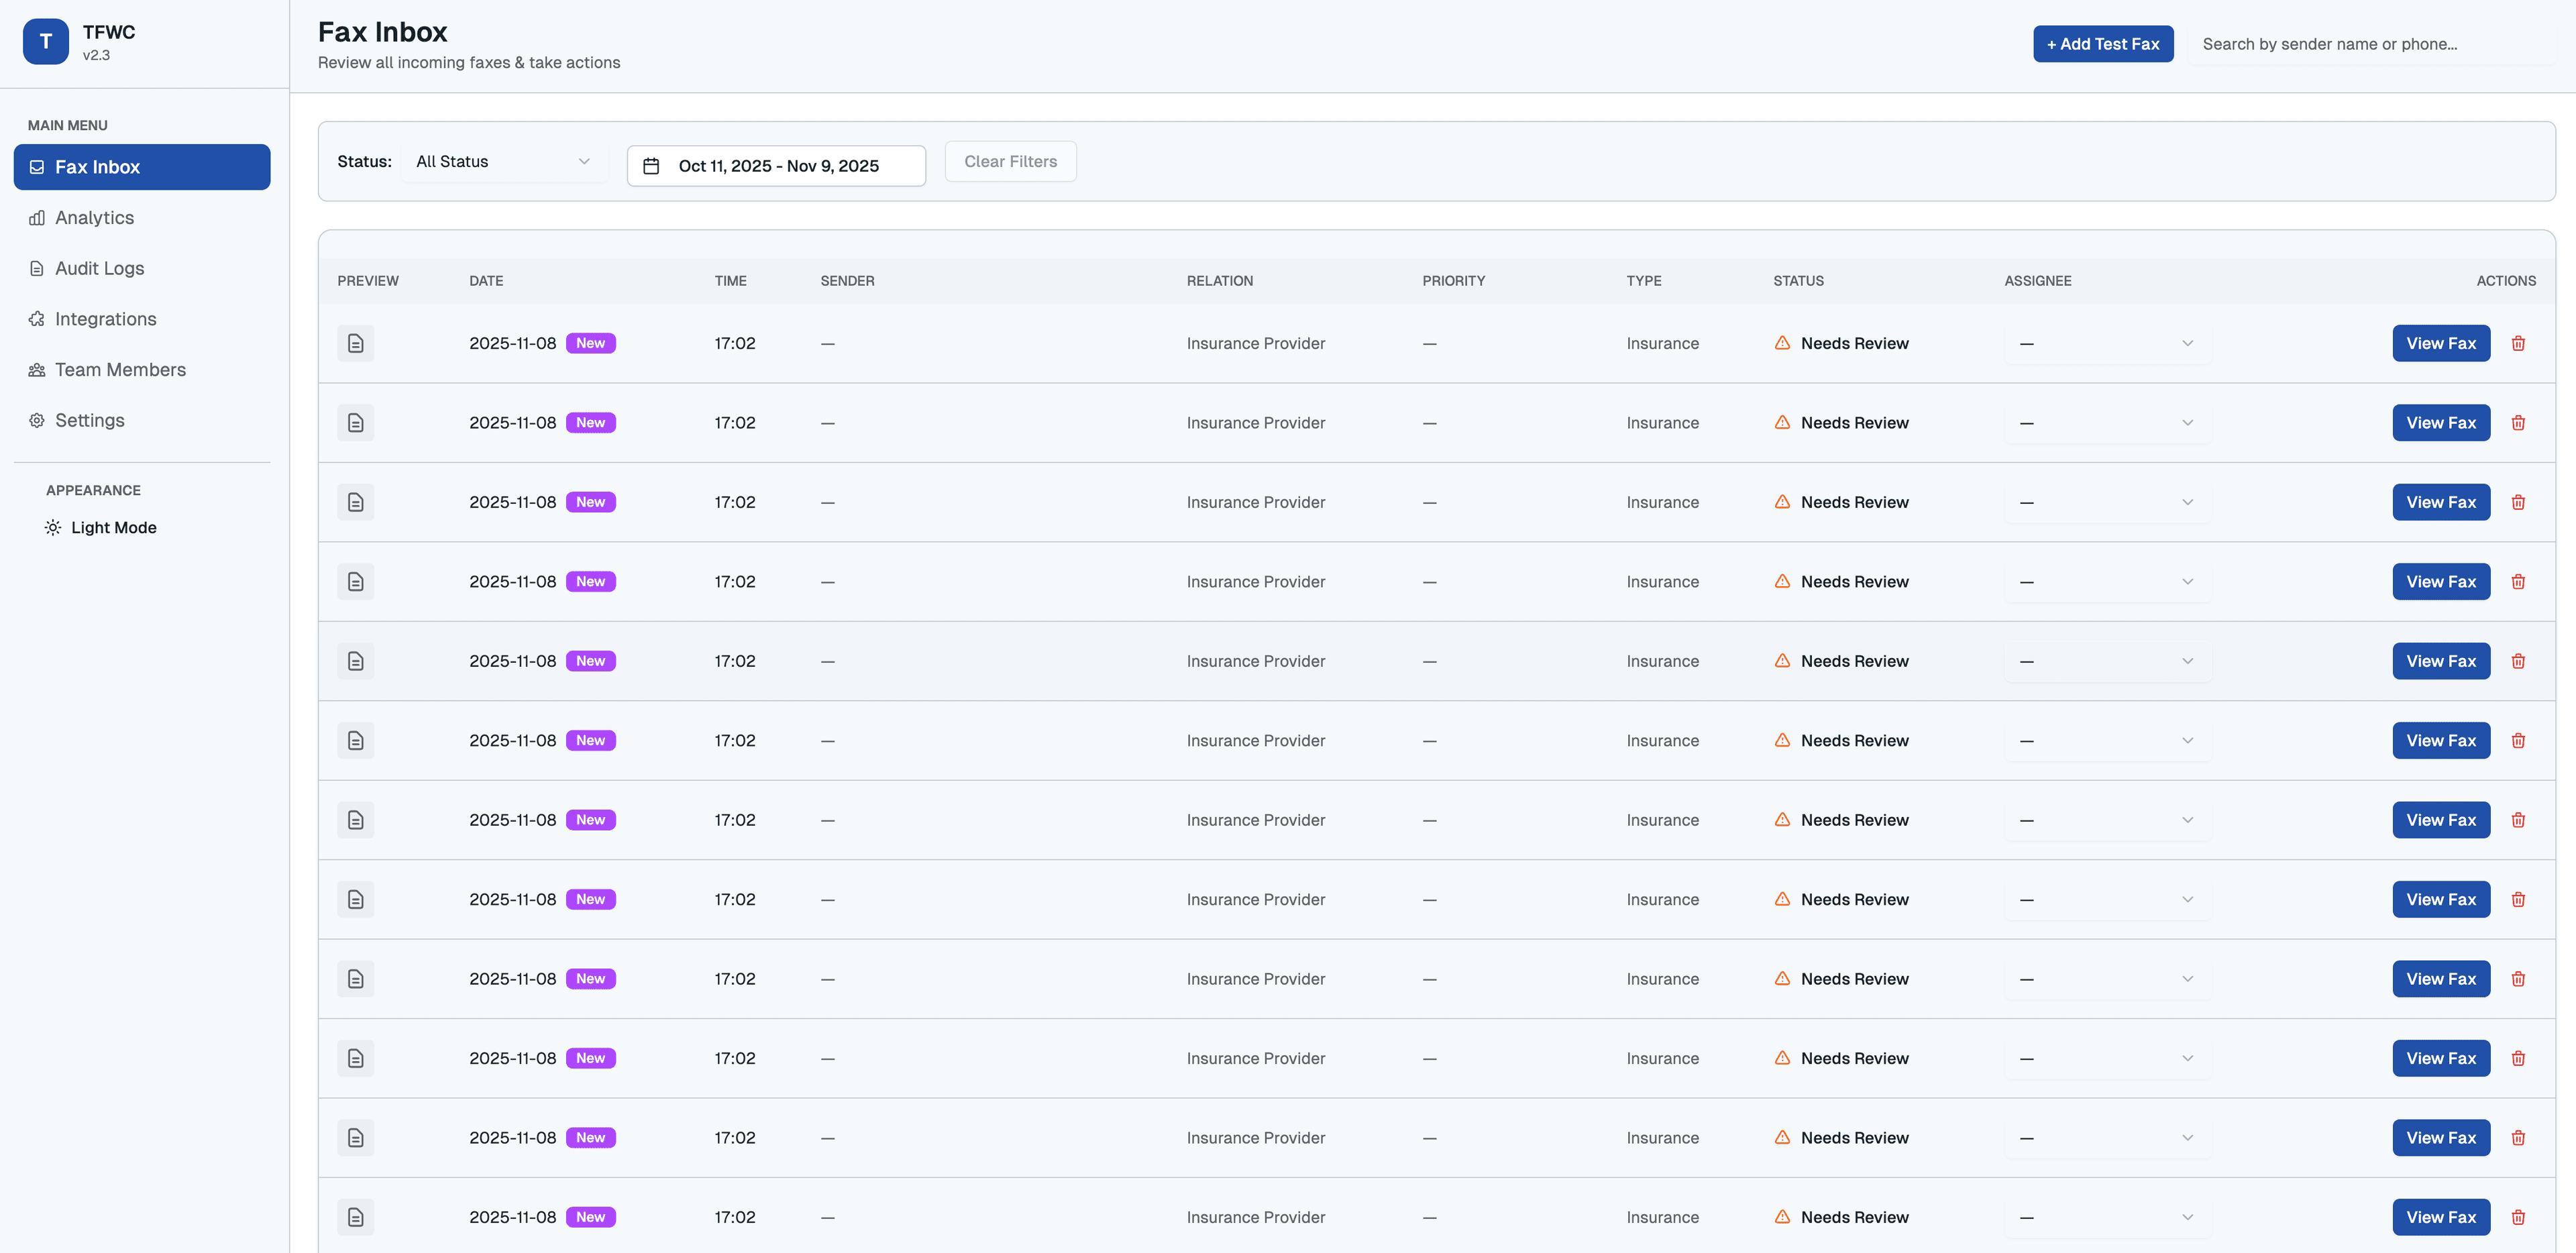
Task: Click the Needs Review warning icon in the third row
Action: [1782, 502]
